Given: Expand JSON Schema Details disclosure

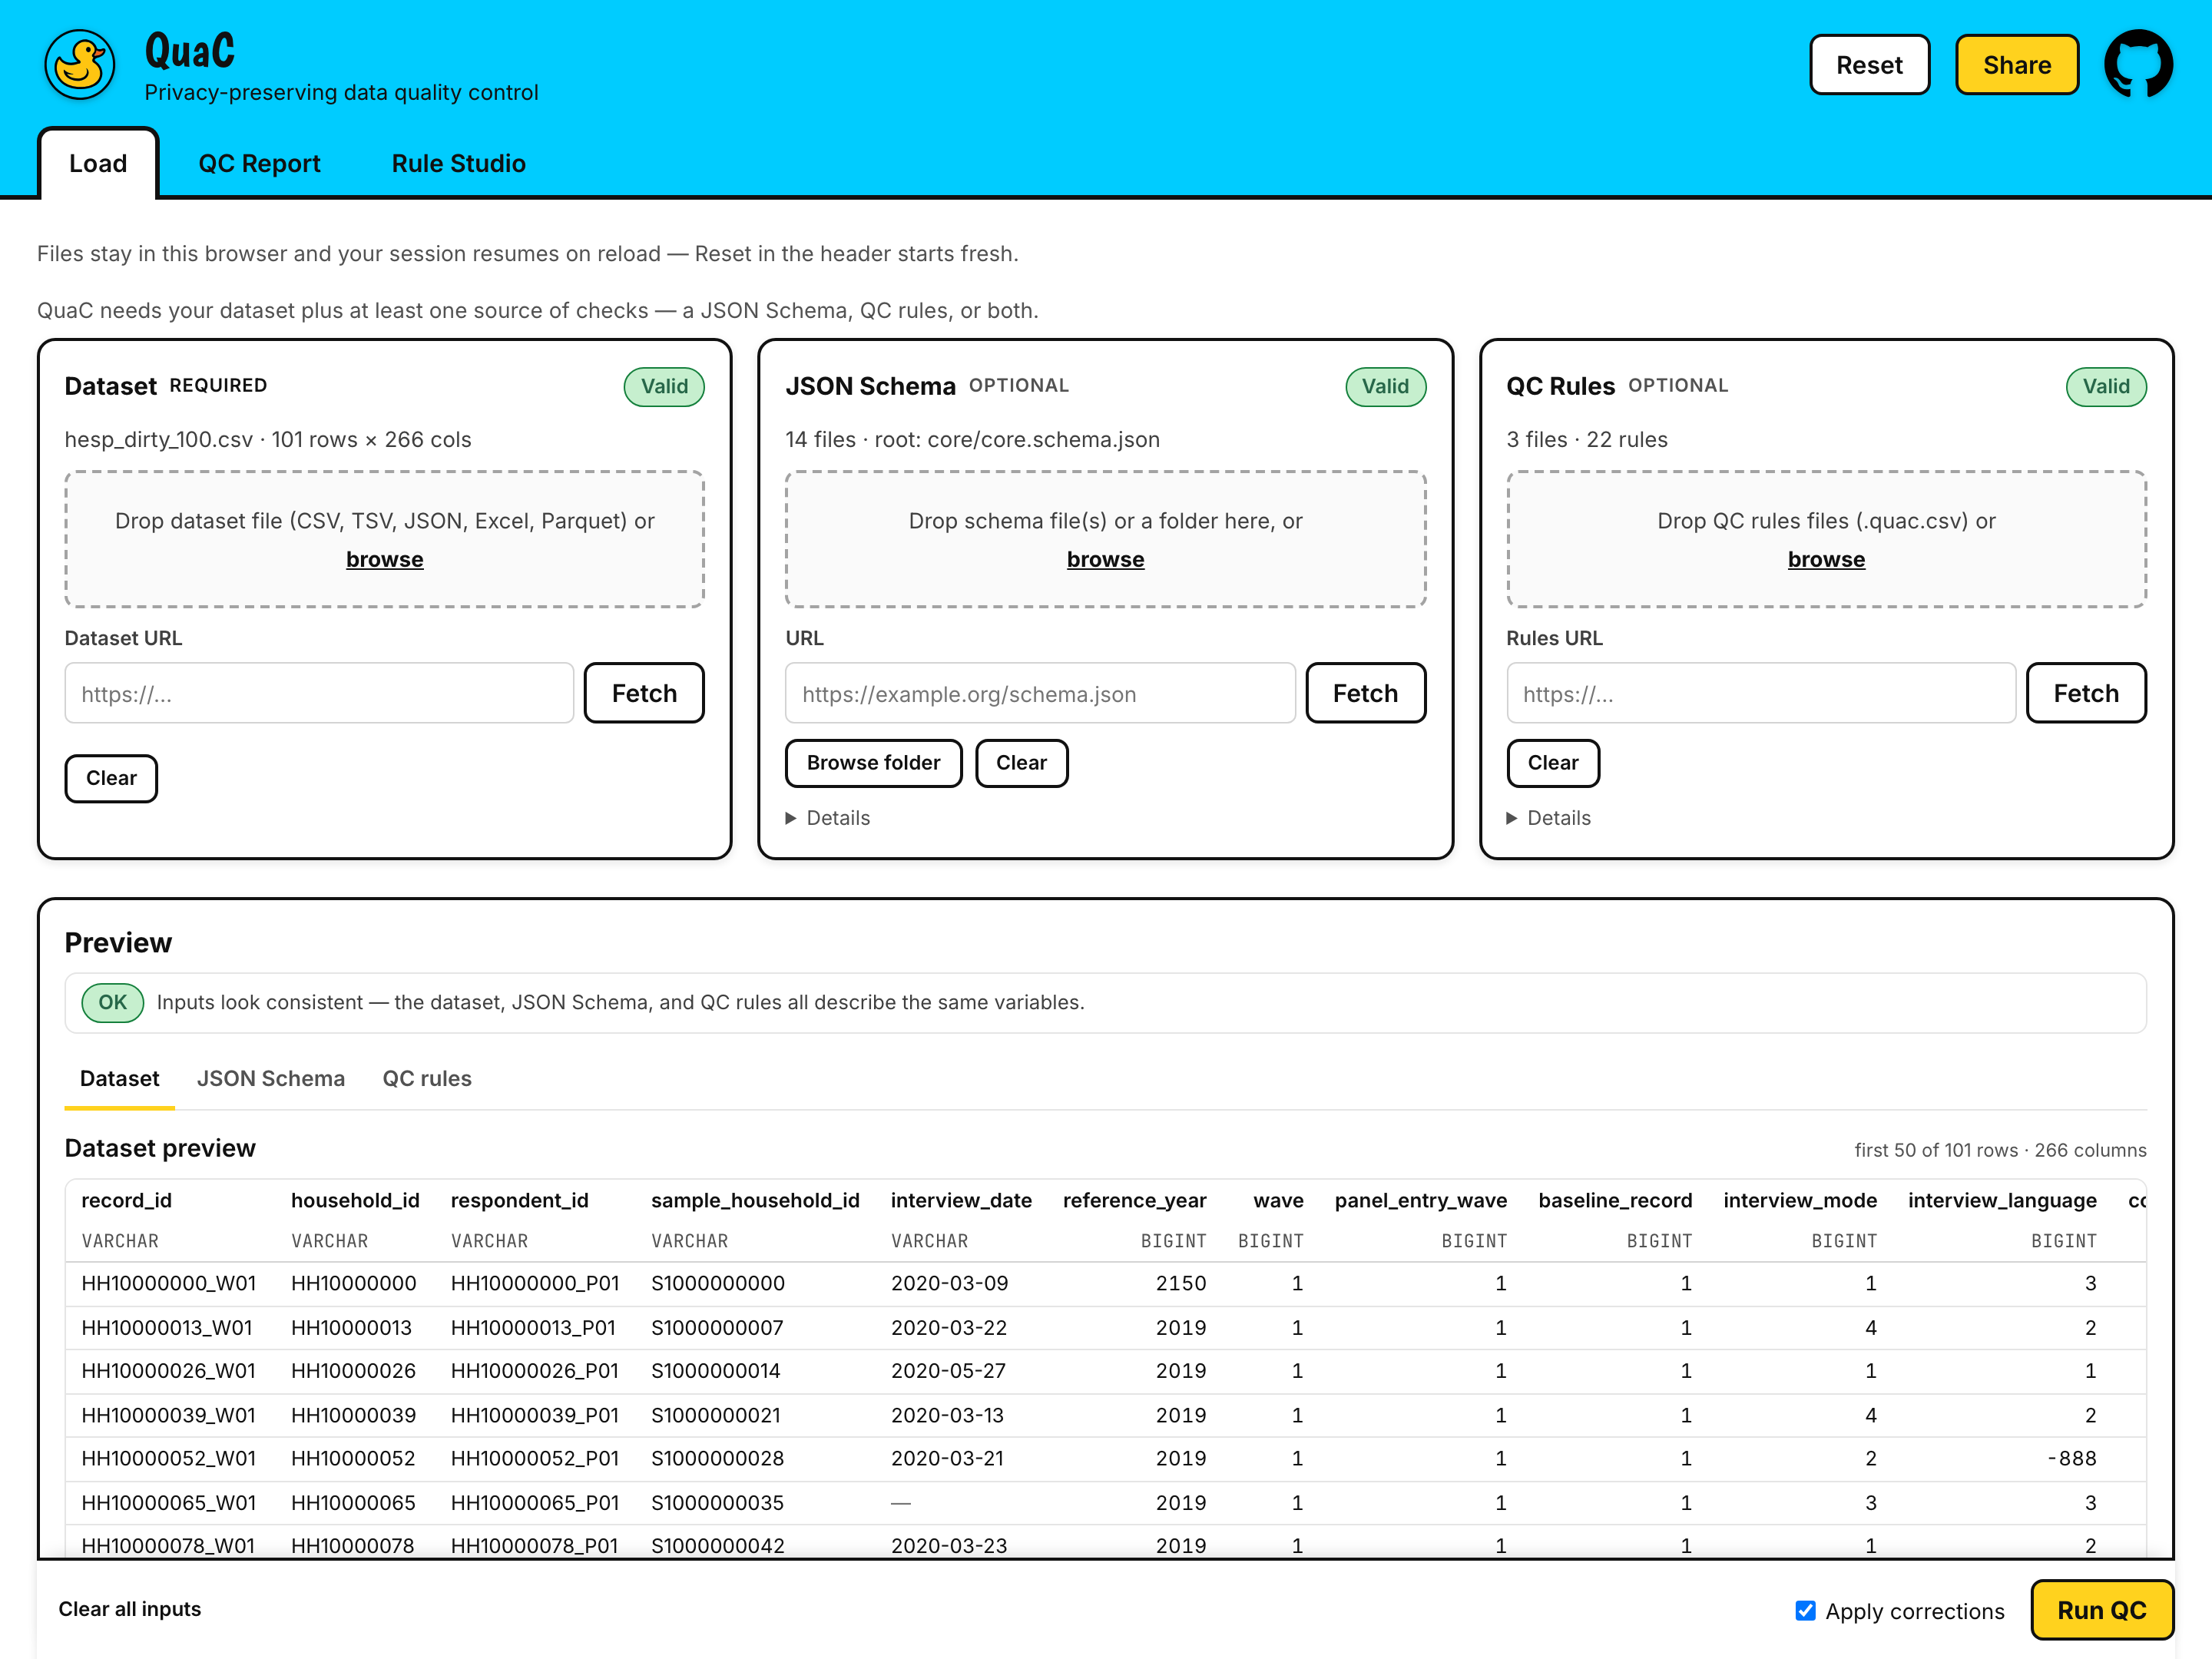Looking at the screenshot, I should coord(828,818).
